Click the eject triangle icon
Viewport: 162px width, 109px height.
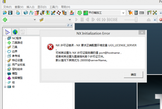coord(149,20)
